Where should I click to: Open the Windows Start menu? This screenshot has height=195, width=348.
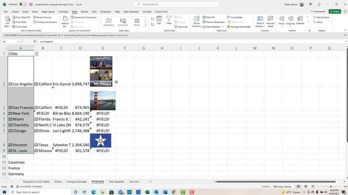[4, 192]
